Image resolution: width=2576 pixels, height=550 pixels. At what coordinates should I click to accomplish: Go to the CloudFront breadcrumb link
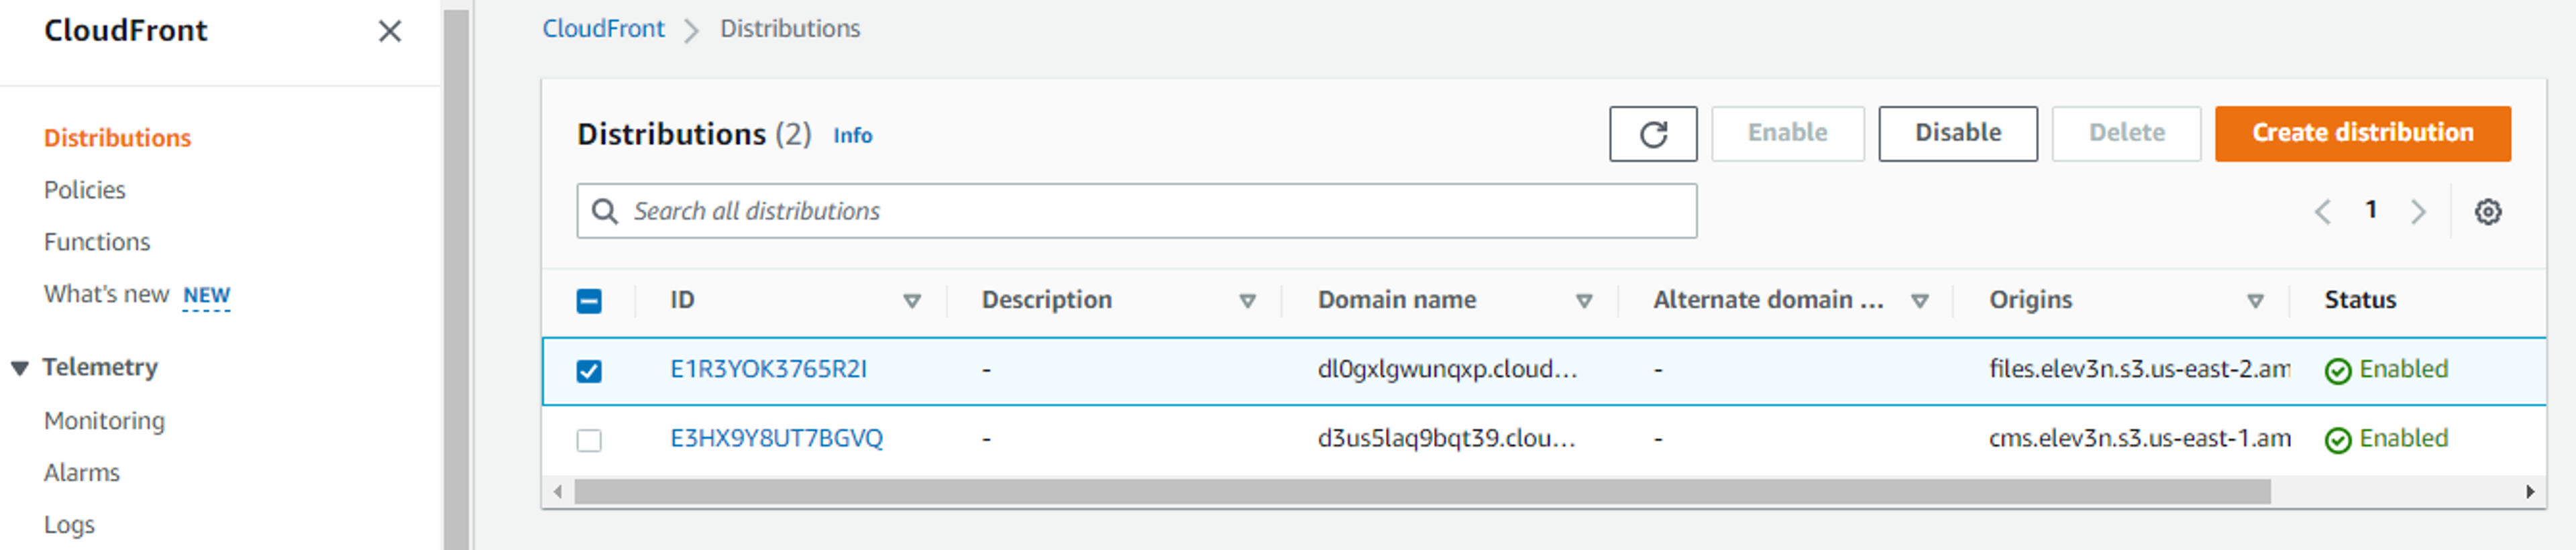603,29
